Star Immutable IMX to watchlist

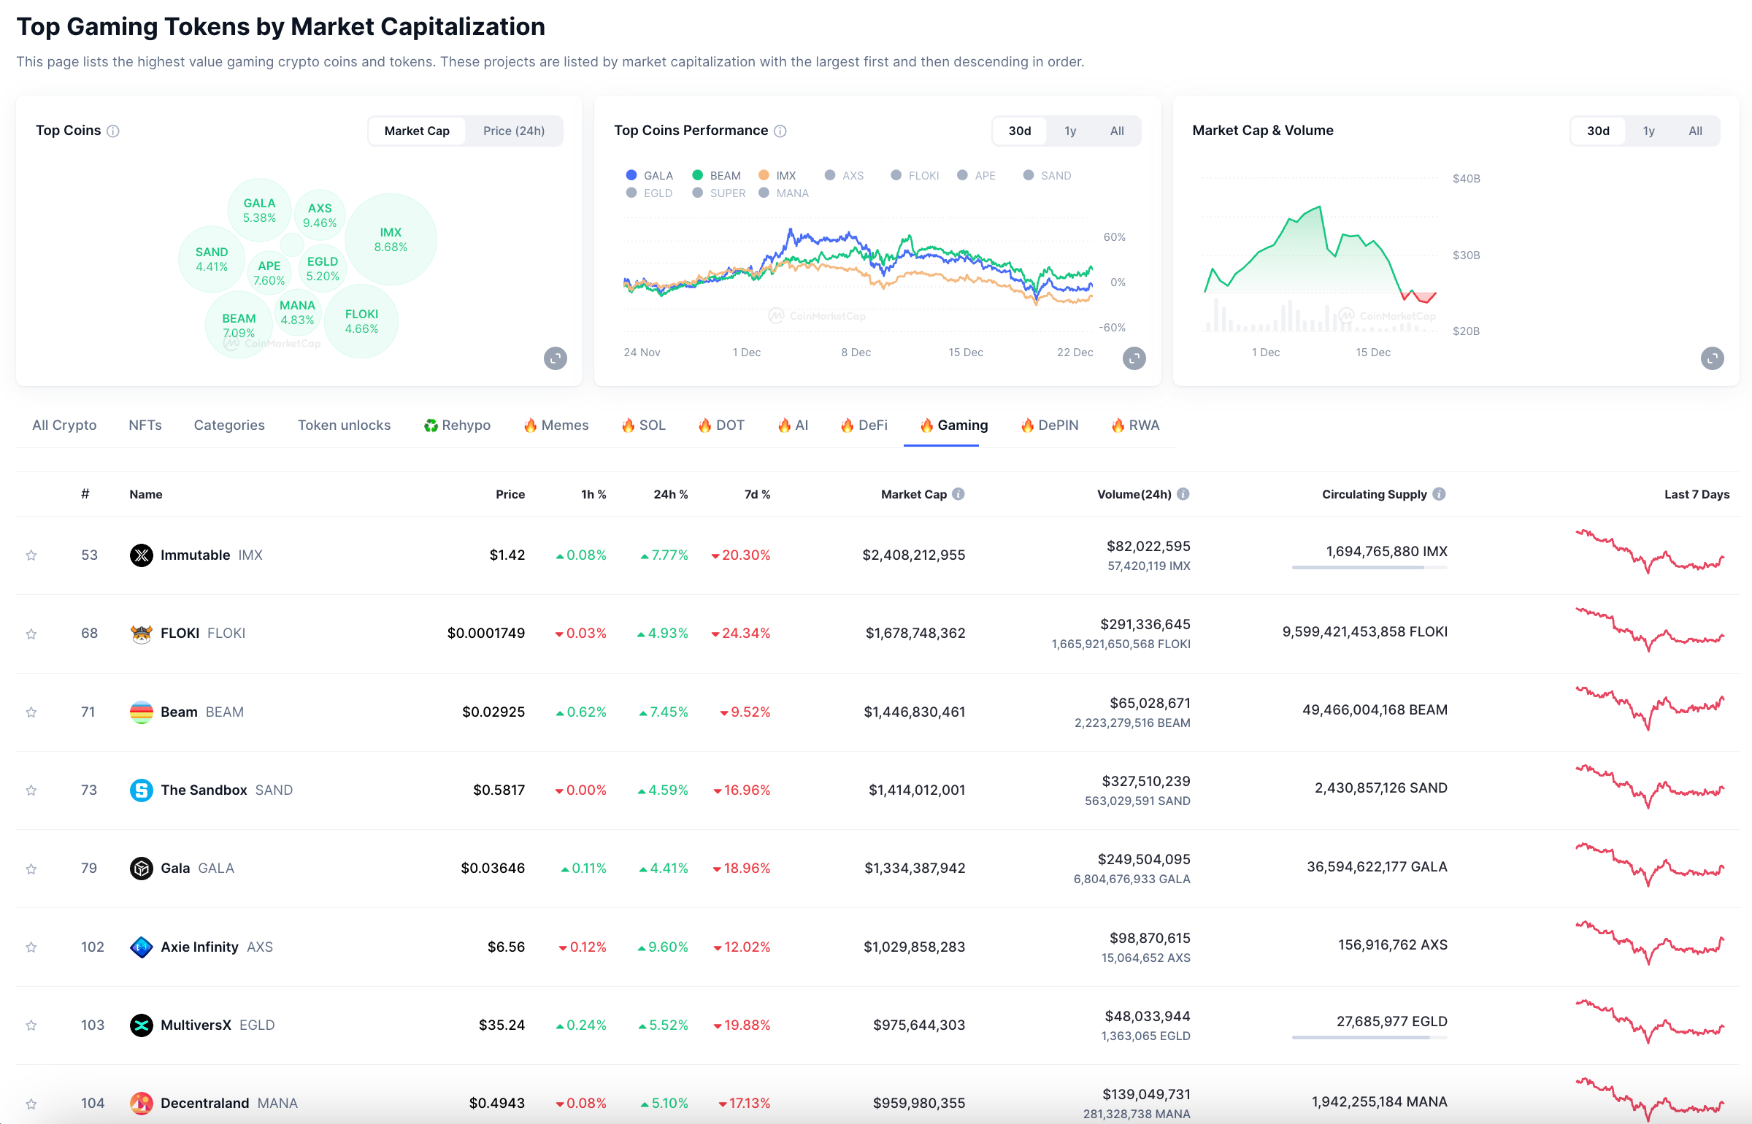[x=31, y=555]
